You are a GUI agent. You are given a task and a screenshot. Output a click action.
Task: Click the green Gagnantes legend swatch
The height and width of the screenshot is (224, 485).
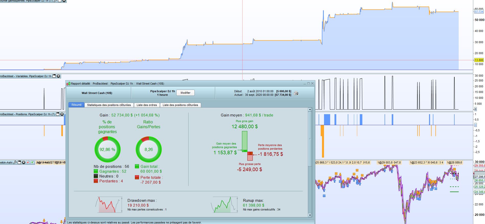96,171
